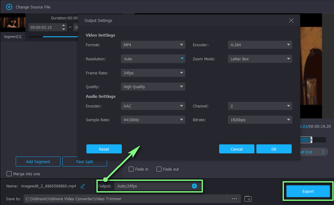Click the OK button in dialog
The height and width of the screenshot is (205, 334).
pos(274,149)
